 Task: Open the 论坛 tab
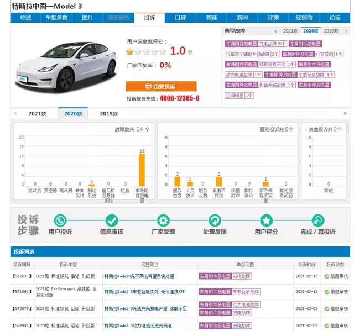point(335,18)
